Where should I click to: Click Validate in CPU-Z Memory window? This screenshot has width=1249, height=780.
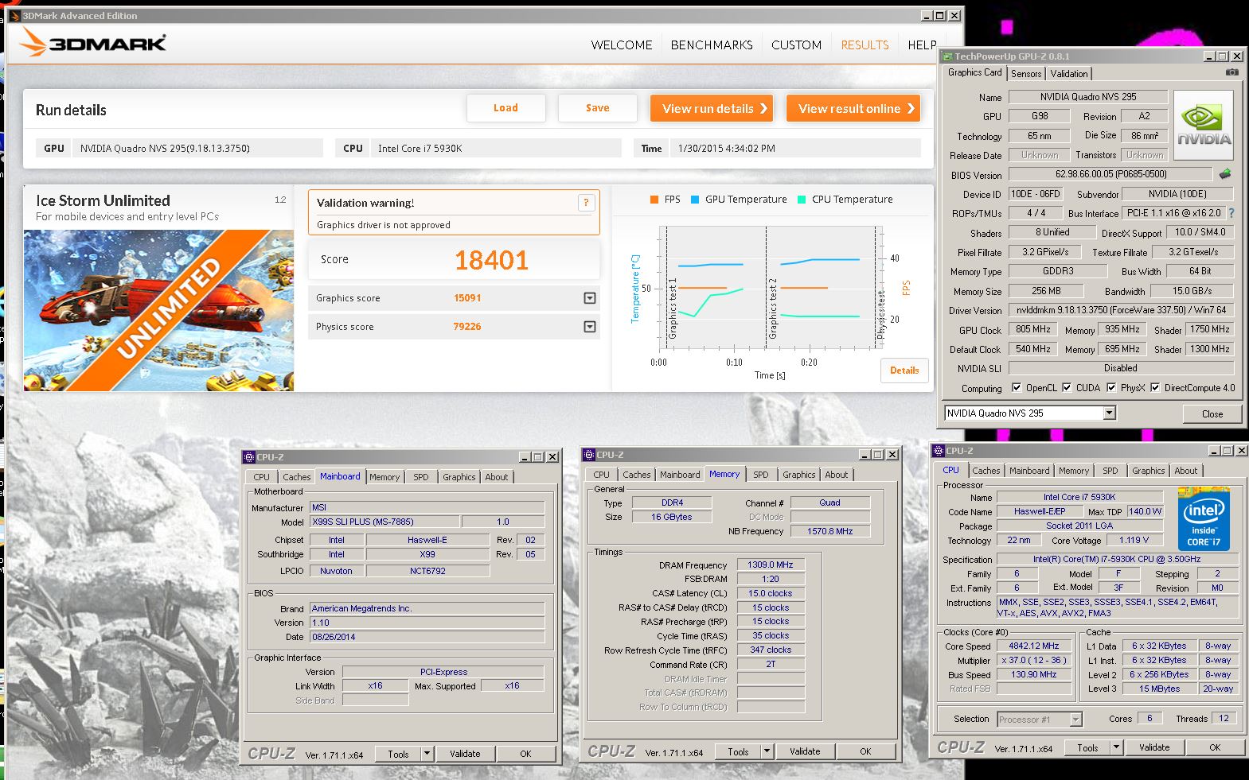click(805, 751)
